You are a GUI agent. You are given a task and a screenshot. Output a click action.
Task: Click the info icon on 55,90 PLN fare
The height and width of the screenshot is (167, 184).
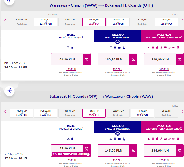[x=88, y=154]
